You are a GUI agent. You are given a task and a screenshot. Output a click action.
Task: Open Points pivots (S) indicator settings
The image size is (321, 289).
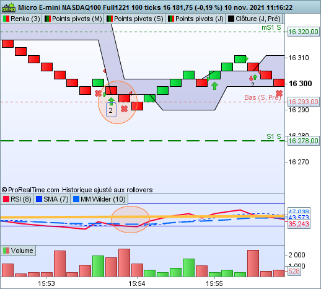(x=135, y=19)
